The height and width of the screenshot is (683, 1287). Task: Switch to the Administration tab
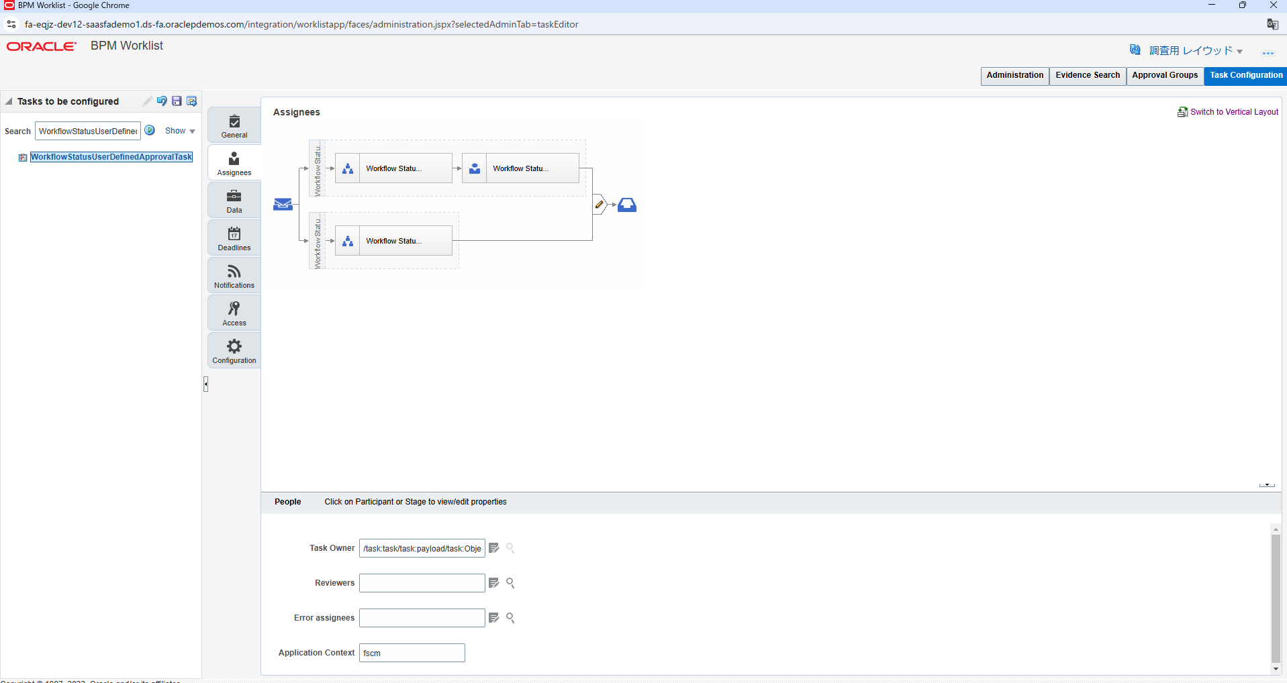point(1014,75)
